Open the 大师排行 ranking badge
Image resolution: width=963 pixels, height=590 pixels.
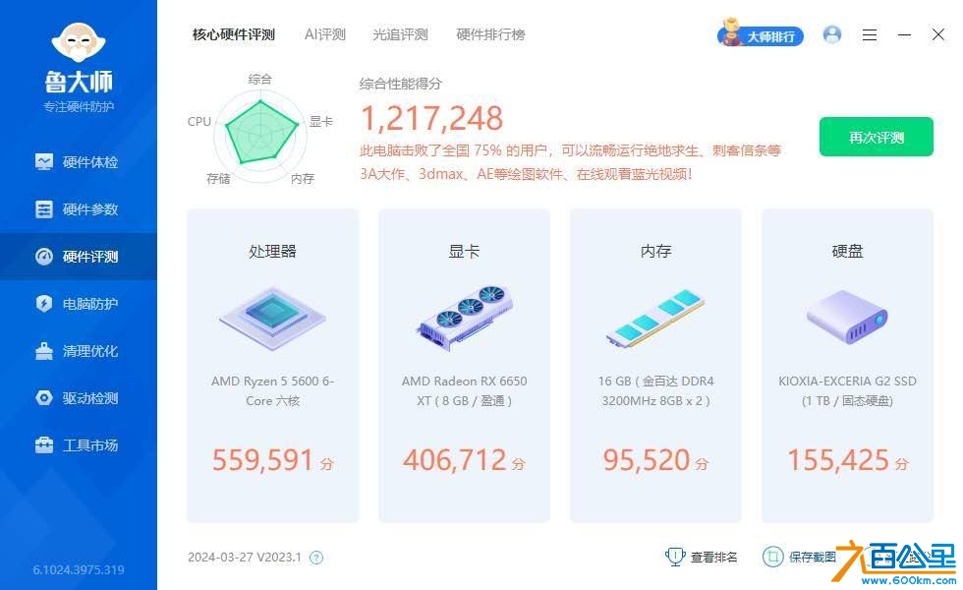[761, 34]
